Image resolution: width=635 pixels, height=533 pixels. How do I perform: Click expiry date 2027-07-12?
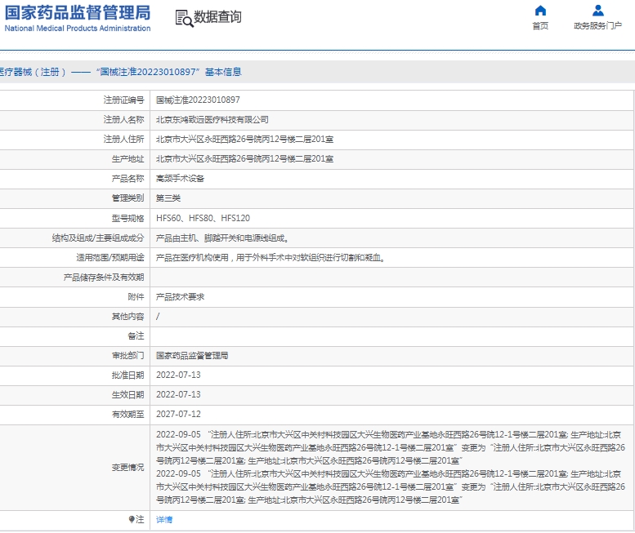178,414
